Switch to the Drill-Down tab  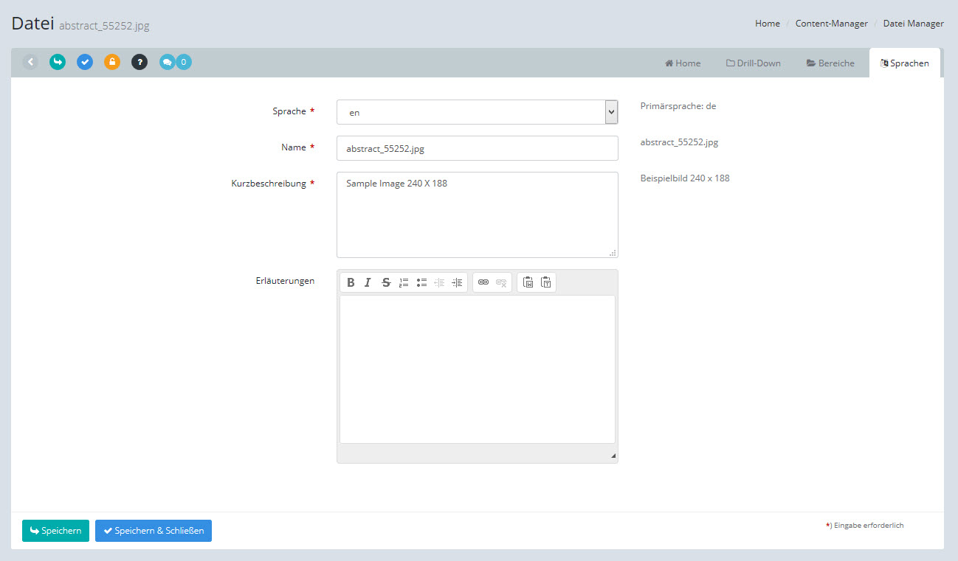753,63
